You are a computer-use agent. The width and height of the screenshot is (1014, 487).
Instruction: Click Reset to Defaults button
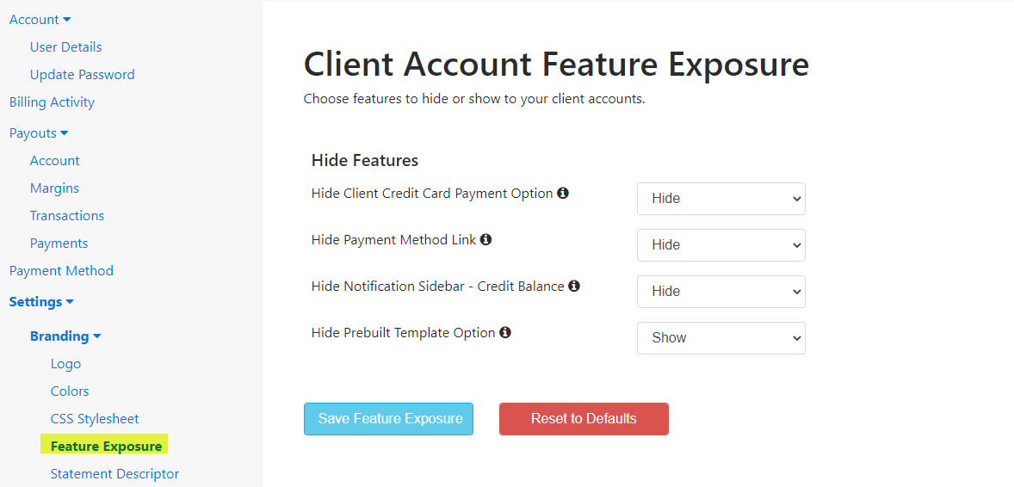tap(584, 419)
